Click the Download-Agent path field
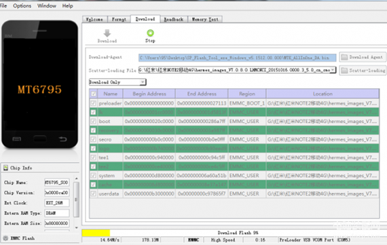 click(237, 58)
